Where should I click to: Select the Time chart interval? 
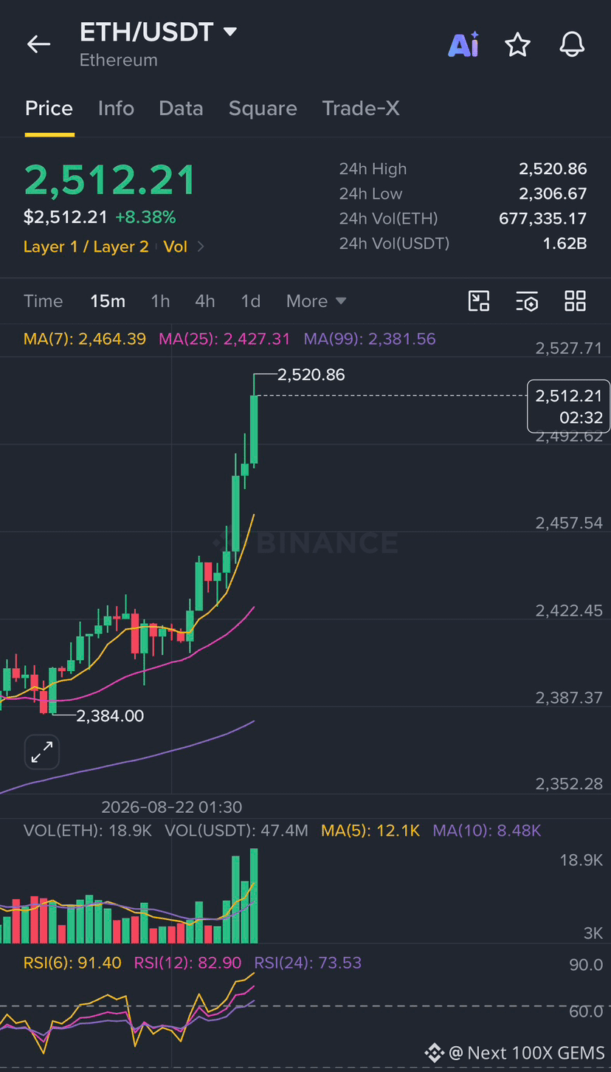(x=43, y=301)
